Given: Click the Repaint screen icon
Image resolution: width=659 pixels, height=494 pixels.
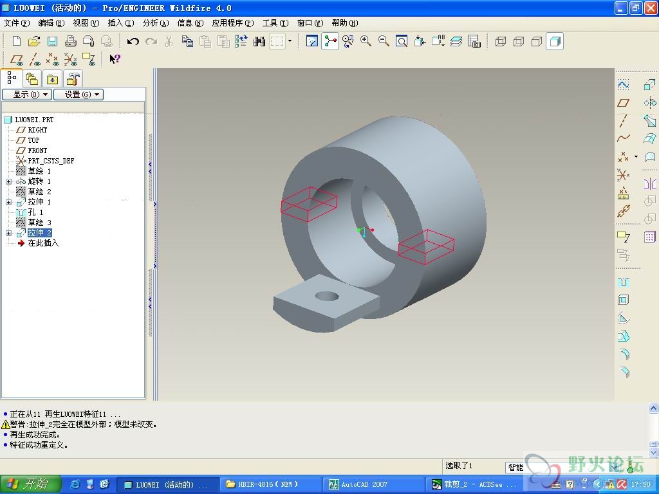Looking at the screenshot, I should click(x=312, y=41).
